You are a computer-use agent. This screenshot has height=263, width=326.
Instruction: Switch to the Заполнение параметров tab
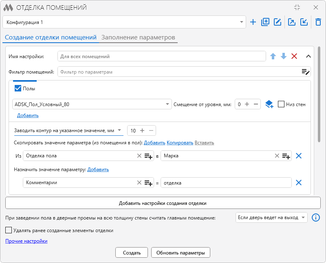click(138, 37)
